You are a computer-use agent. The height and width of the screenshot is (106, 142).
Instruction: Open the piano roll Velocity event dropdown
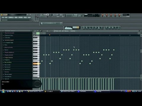pyautogui.click(x=73, y=31)
